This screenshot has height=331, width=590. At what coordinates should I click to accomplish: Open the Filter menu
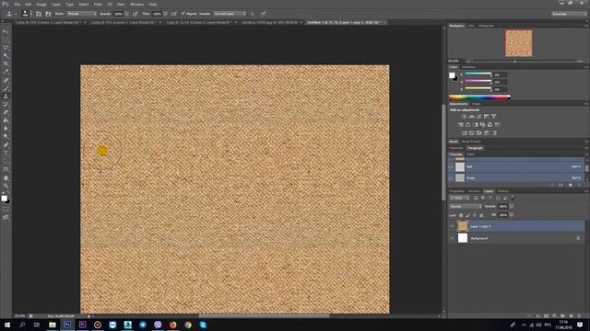(98, 4)
